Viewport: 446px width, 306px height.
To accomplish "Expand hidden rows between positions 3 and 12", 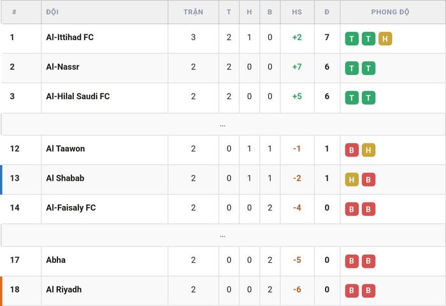I will pos(223,125).
